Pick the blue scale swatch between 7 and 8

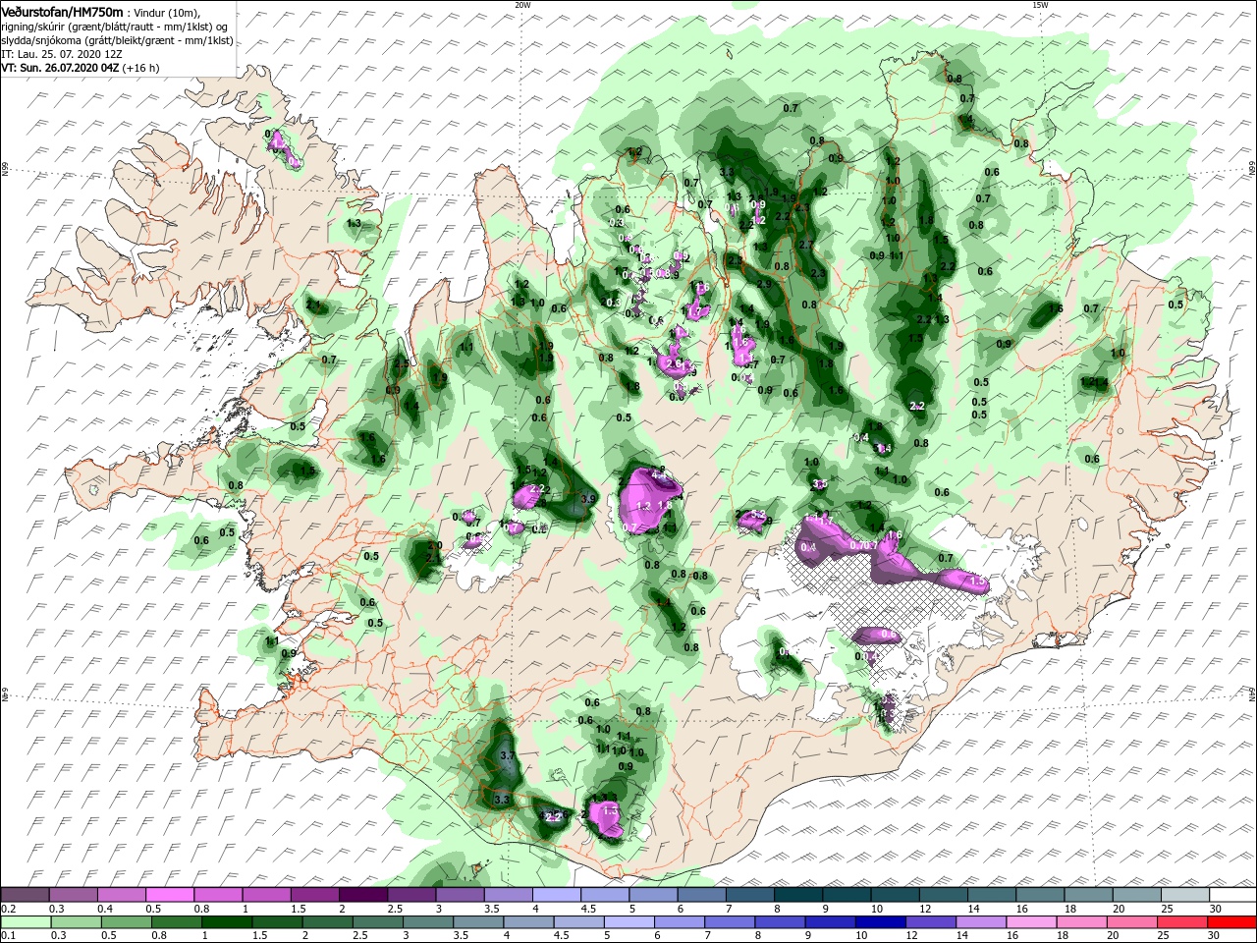[731, 922]
